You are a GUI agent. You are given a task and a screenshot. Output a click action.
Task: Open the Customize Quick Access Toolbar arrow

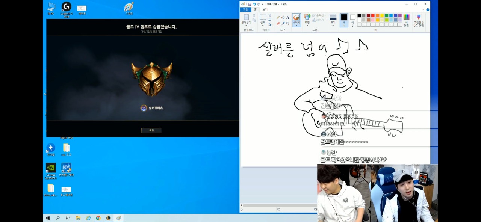coord(263,4)
